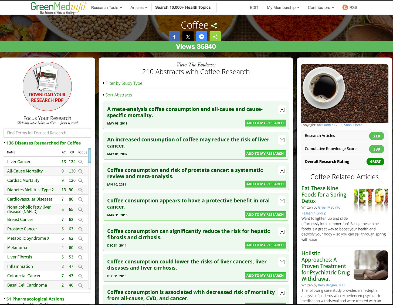
Task: Click the GreenMedInfo logo
Action: 59,8
